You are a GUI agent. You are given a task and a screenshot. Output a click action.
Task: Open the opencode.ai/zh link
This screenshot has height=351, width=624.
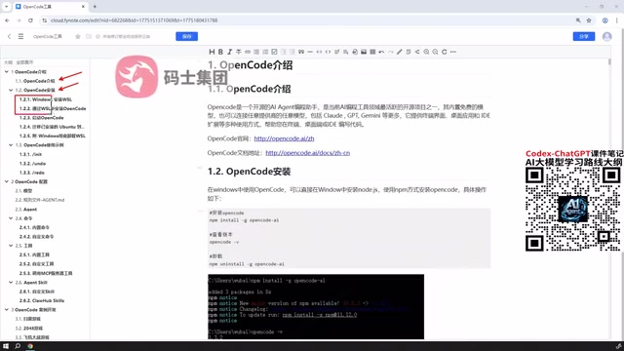(284, 138)
